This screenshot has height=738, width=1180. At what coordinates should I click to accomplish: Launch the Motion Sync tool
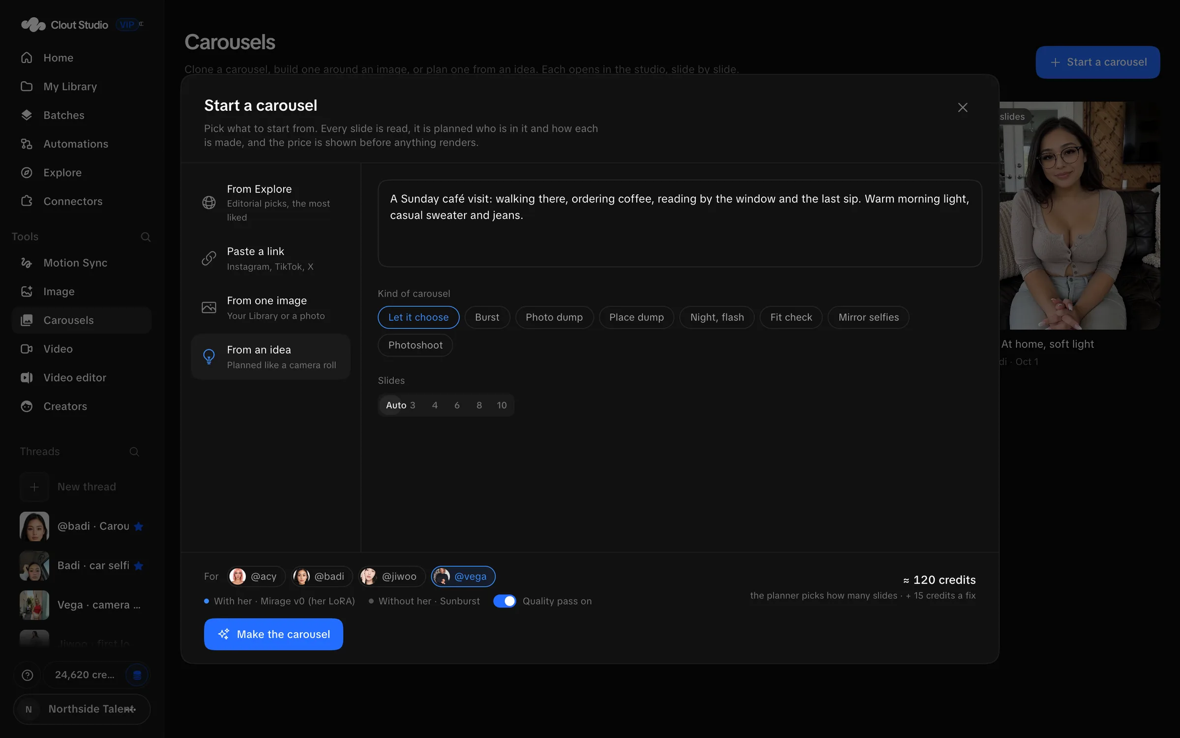coord(81,263)
